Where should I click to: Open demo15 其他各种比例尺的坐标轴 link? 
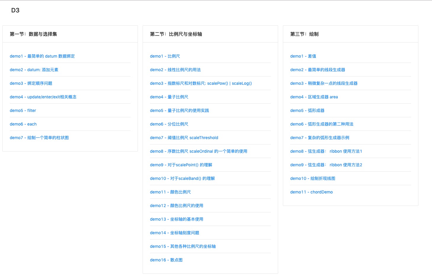point(183,246)
